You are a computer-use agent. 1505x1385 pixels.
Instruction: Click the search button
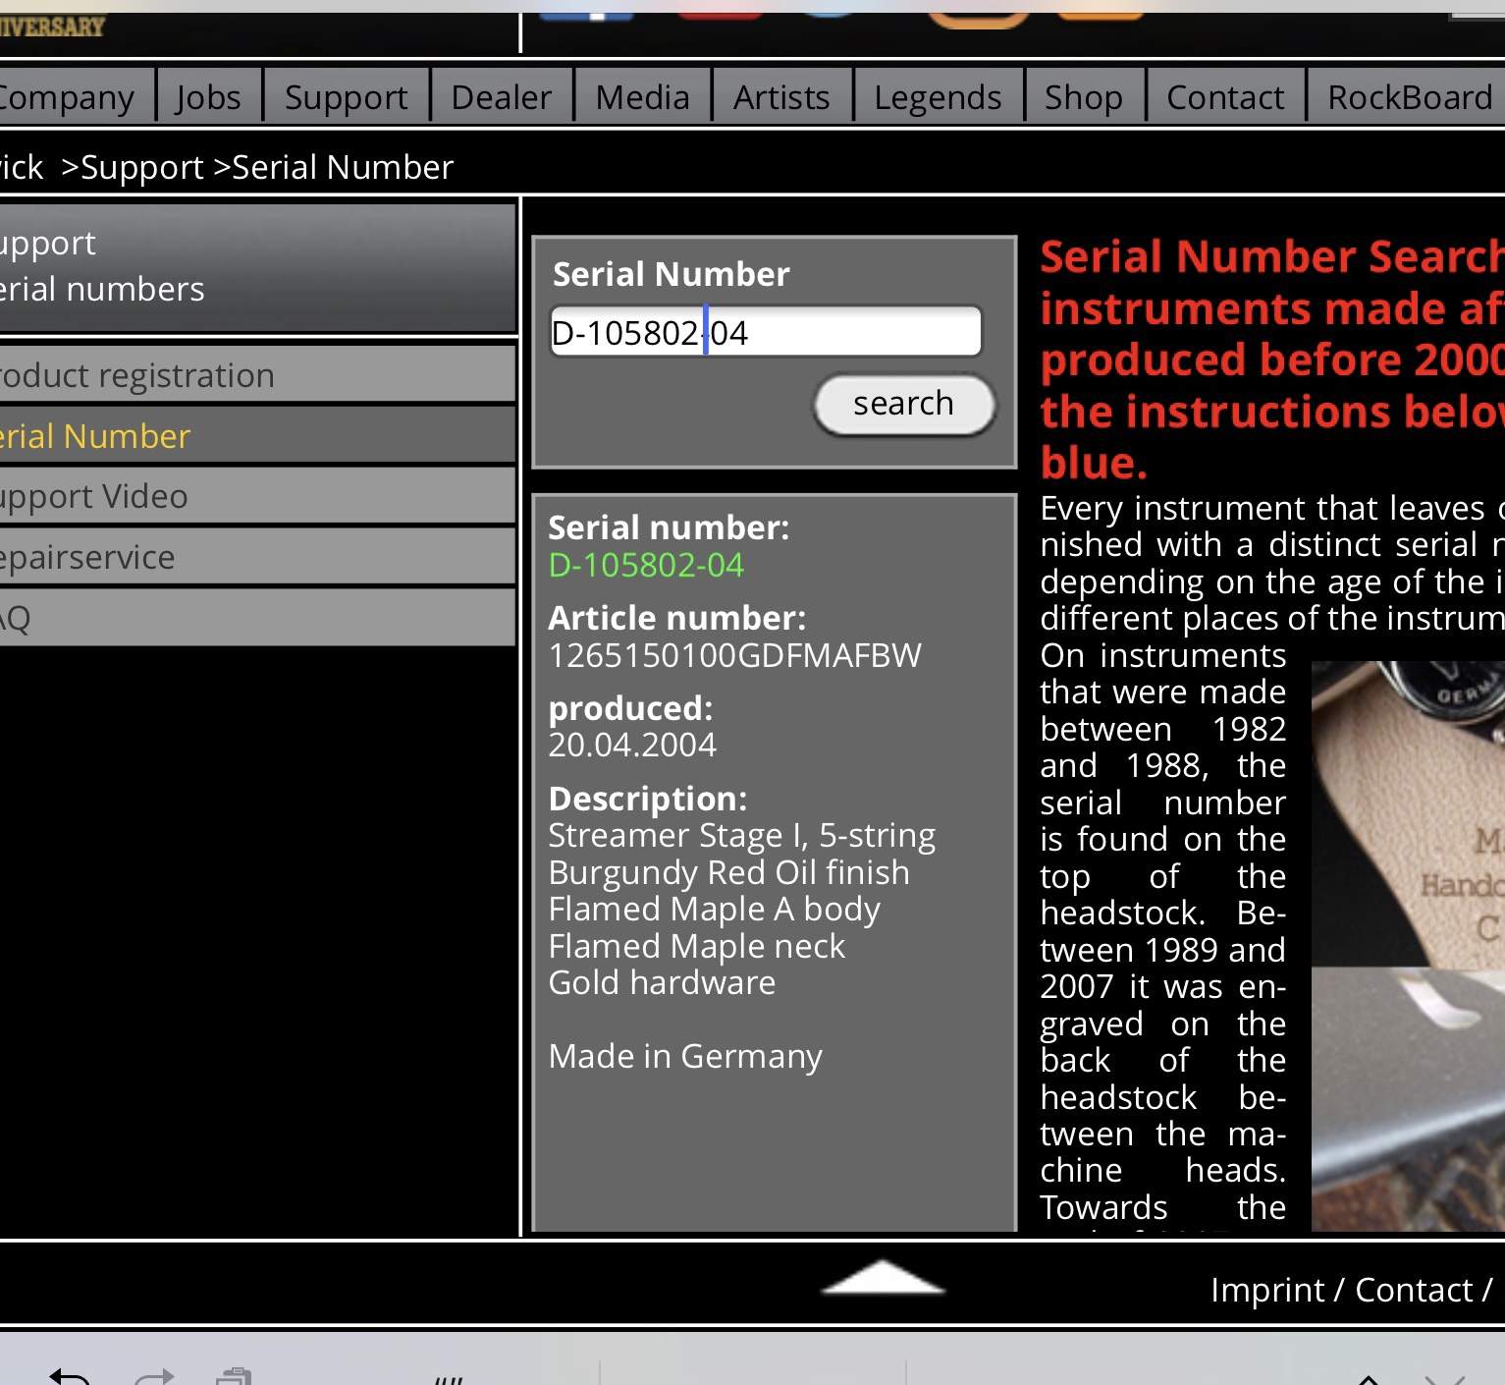point(903,404)
